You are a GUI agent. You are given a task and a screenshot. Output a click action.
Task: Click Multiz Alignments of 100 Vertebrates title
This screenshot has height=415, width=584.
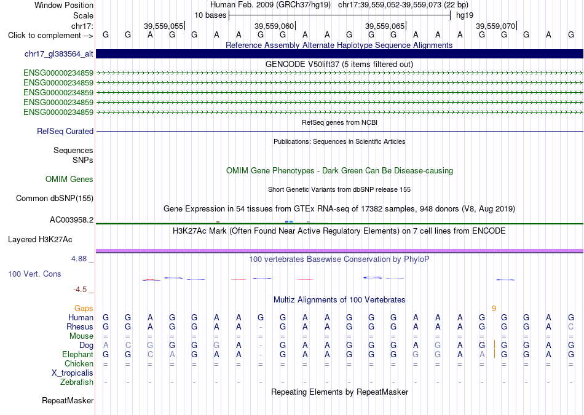tap(339, 300)
